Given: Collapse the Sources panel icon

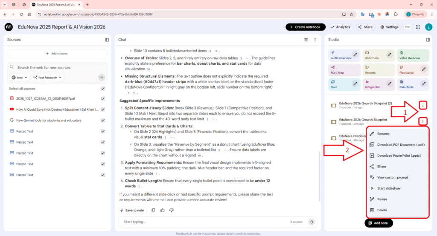Looking at the screenshot, I should [x=107, y=40].
